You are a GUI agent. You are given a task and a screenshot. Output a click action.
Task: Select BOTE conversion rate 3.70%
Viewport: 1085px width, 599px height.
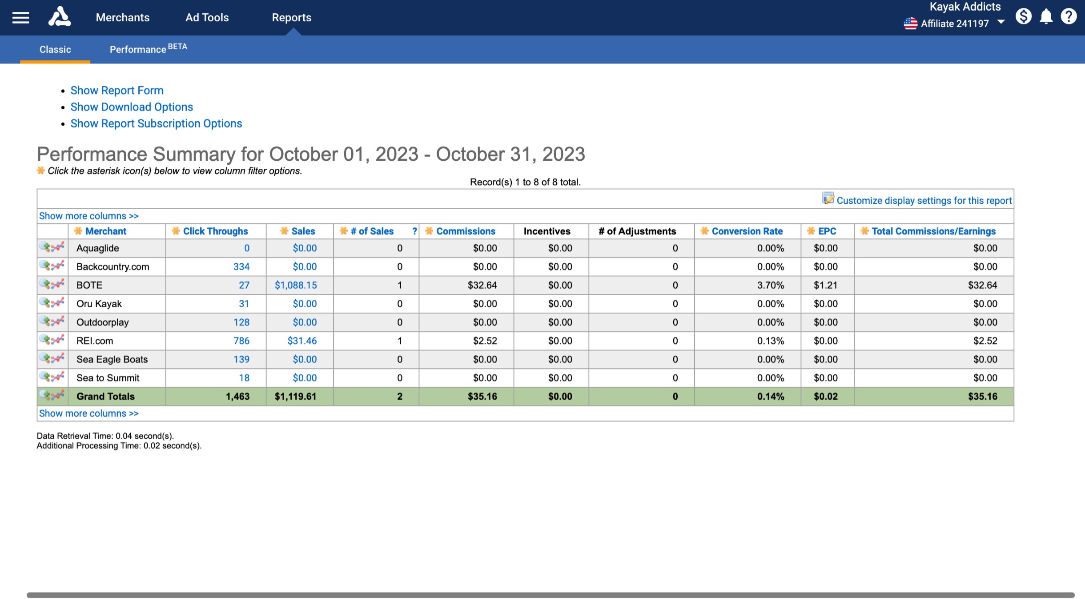pos(771,285)
